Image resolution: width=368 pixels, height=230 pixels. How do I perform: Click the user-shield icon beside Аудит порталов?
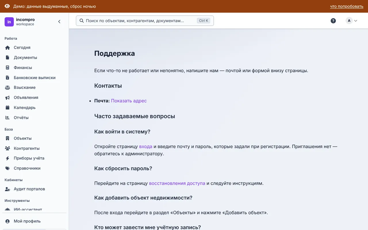(8, 189)
